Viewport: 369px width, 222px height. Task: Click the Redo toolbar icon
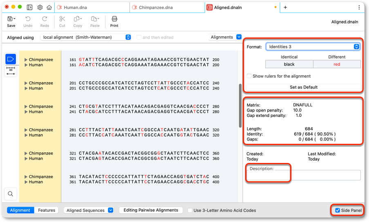tap(45, 19)
